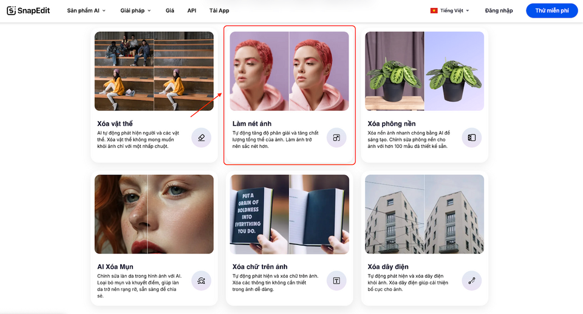Open the Xóa phông nền plant thumbnail

point(424,71)
